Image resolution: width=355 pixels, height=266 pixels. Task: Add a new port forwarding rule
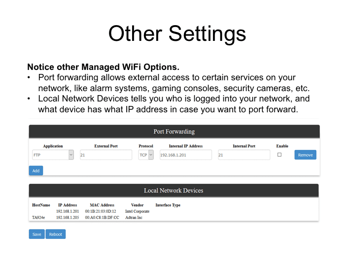tap(36, 171)
